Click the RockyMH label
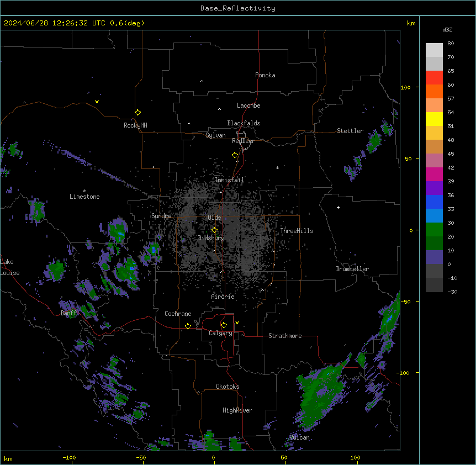 point(135,125)
